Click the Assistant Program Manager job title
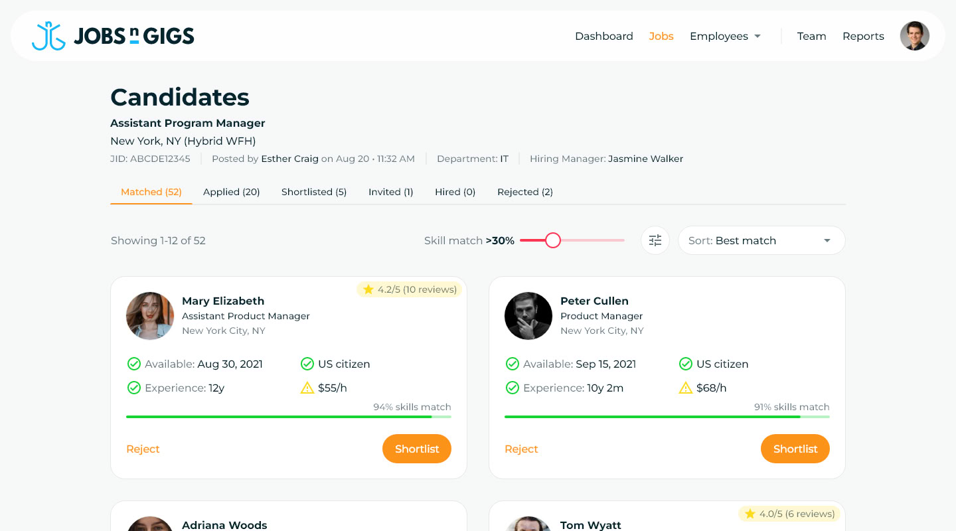Screen dimensions: 956x531 [x=188, y=123]
